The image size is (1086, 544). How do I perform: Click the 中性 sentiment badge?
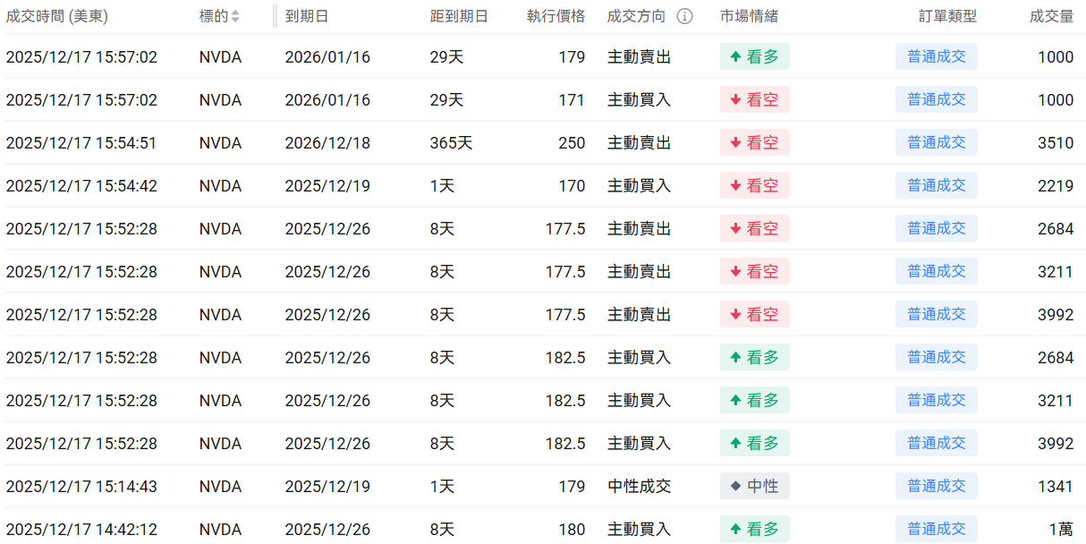[754, 487]
